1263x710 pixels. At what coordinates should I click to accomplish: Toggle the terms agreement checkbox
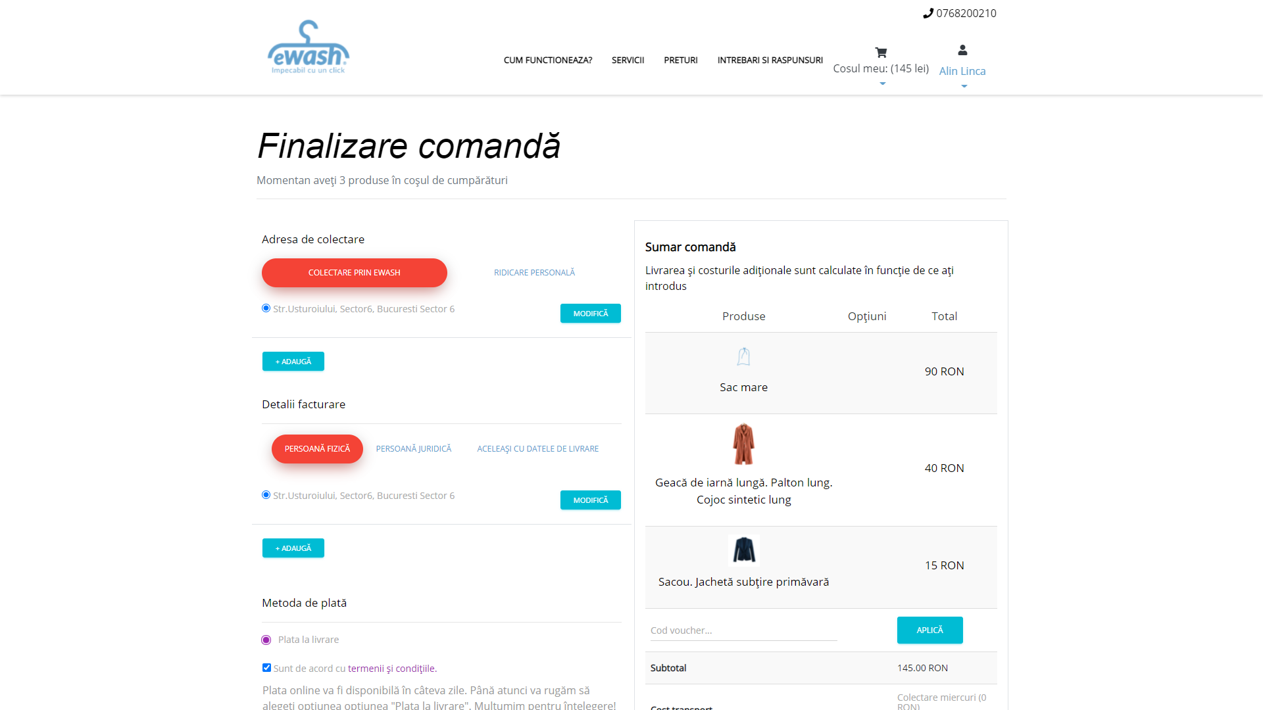coord(266,668)
